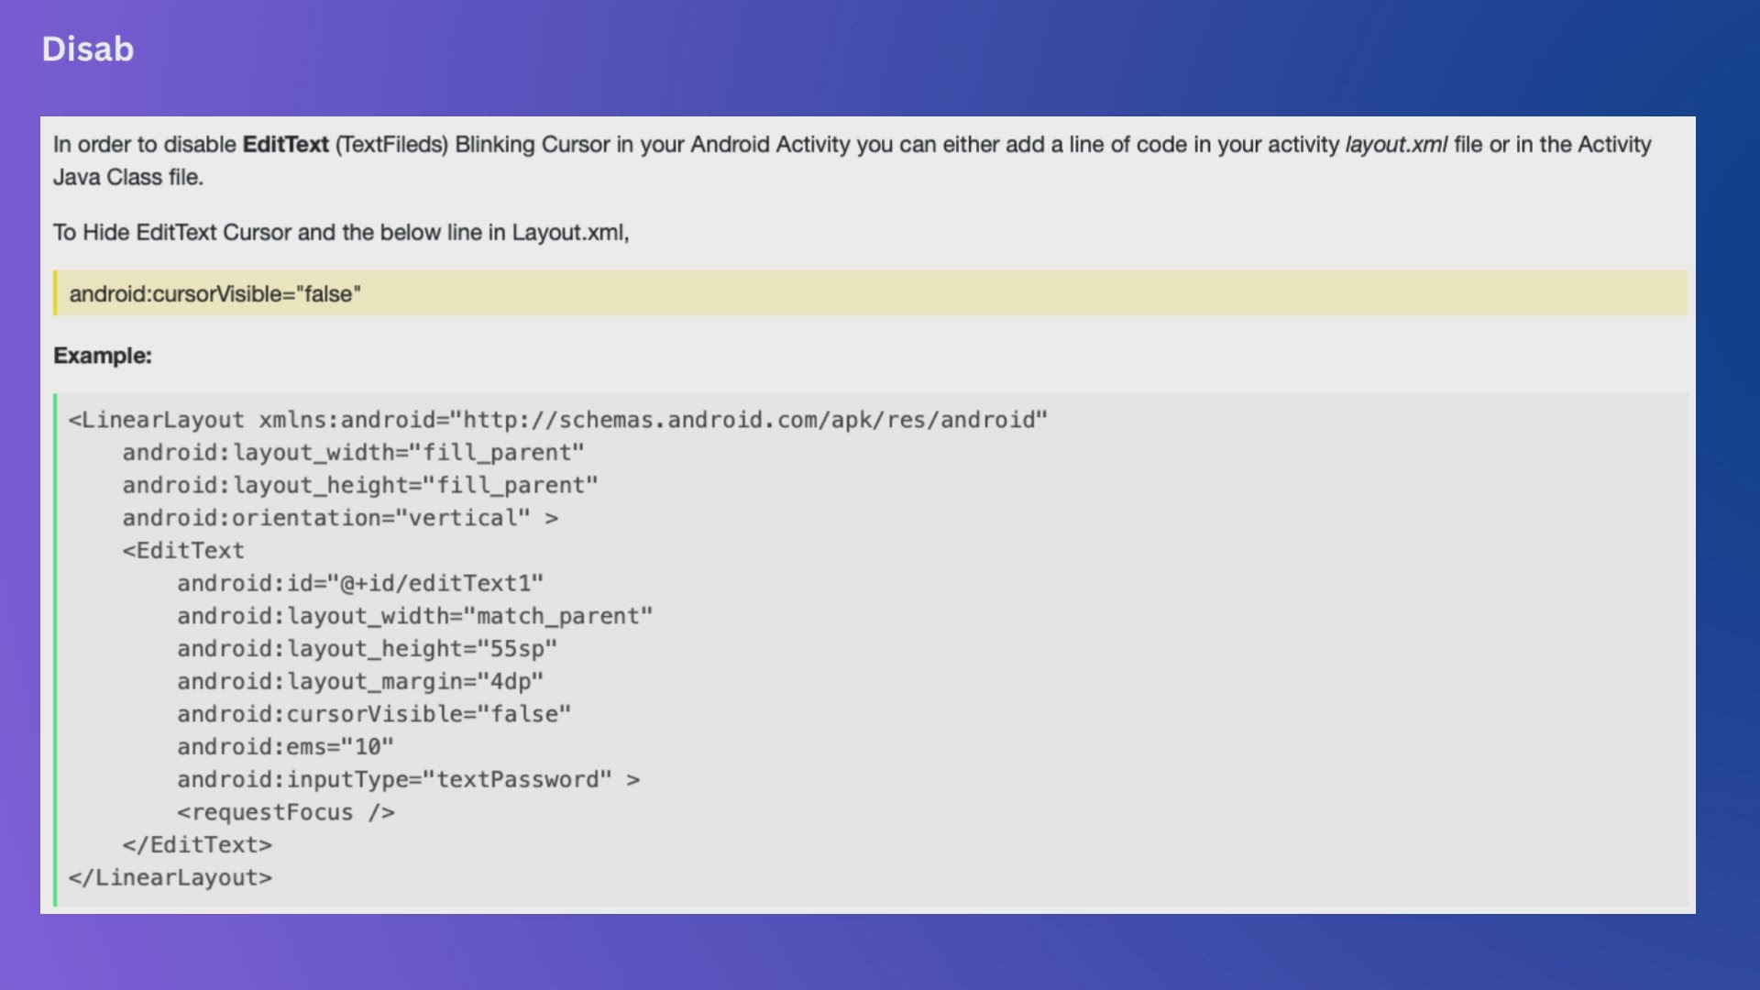Click the yellow highlighted cursorVisible snippet
Image resolution: width=1760 pixels, height=990 pixels.
pyautogui.click(x=215, y=294)
